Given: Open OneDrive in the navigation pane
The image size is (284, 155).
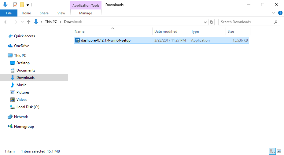Looking at the screenshot, I should (21, 46).
